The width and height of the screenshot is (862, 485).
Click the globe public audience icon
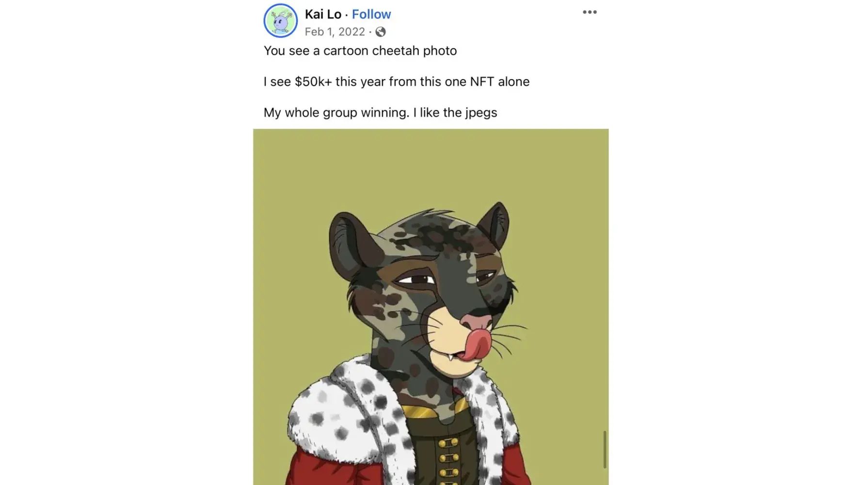click(x=381, y=32)
